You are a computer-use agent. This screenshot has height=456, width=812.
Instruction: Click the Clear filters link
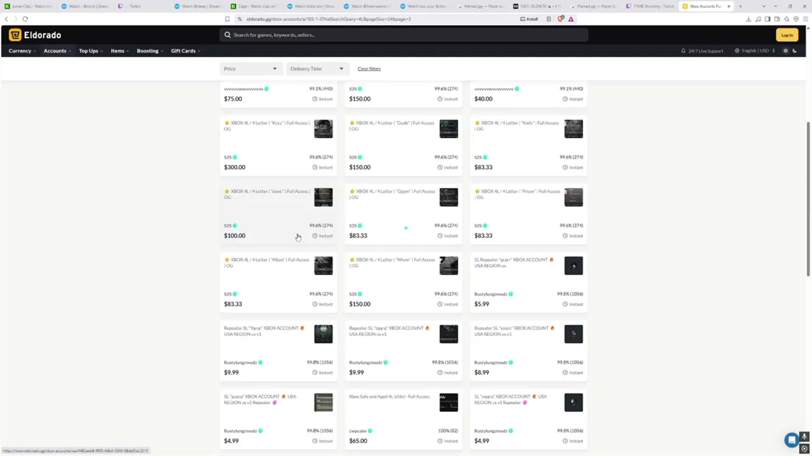pyautogui.click(x=369, y=68)
